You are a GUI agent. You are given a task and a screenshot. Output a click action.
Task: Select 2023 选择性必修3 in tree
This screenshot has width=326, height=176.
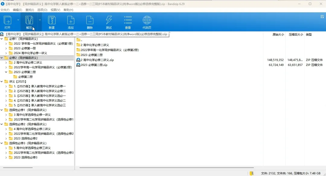tap(26, 157)
